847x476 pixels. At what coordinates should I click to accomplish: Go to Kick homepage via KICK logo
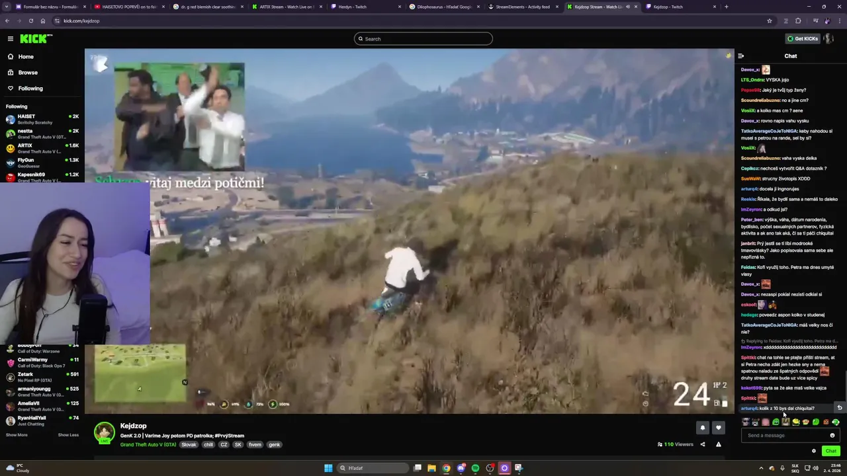(34, 39)
